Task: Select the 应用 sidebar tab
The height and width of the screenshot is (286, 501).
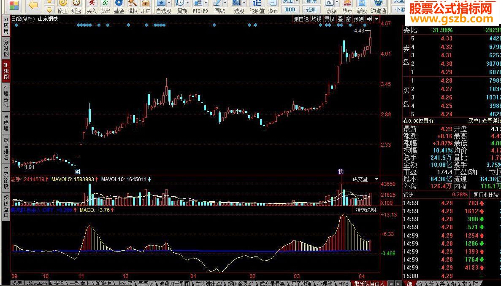Action: click(6, 26)
